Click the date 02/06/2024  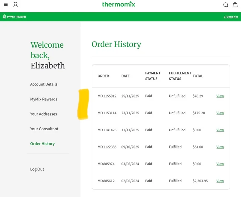pyautogui.click(x=130, y=181)
